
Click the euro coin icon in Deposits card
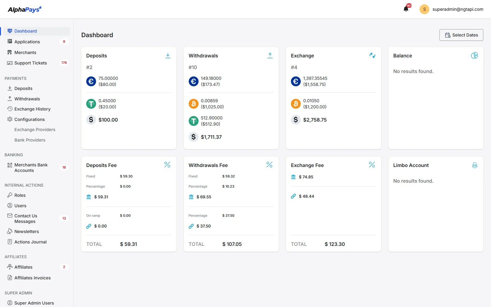coord(91,81)
